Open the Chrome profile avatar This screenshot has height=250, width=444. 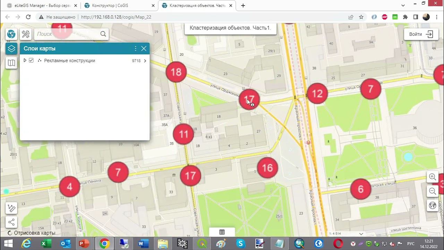(x=426, y=17)
